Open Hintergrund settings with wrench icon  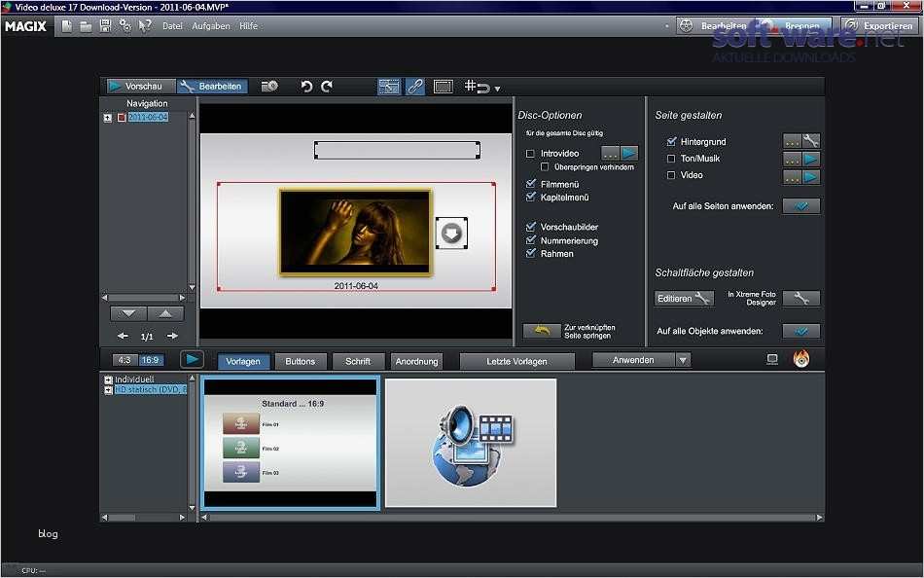[810, 141]
